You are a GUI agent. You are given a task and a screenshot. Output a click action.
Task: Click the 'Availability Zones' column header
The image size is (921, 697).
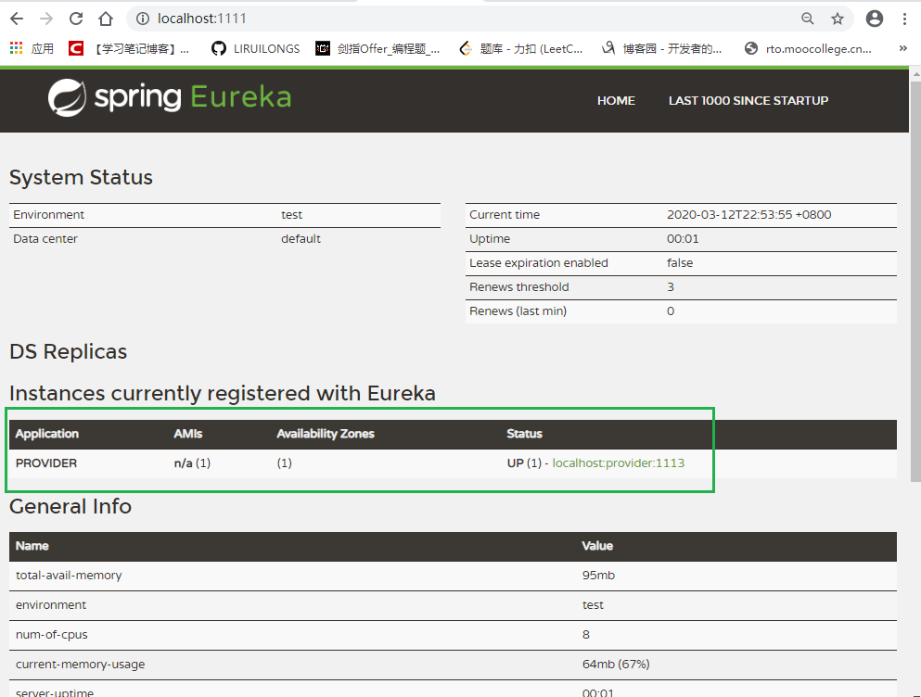pos(326,434)
